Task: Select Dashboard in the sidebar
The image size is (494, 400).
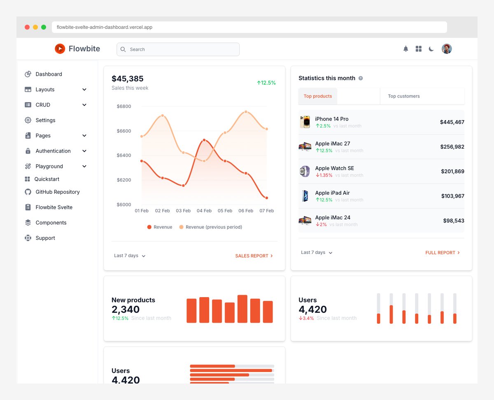Action: [x=48, y=74]
